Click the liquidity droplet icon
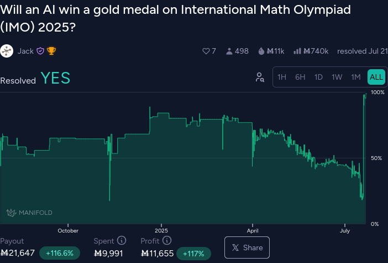Image resolution: width=388 pixels, height=263 pixels. coord(261,51)
